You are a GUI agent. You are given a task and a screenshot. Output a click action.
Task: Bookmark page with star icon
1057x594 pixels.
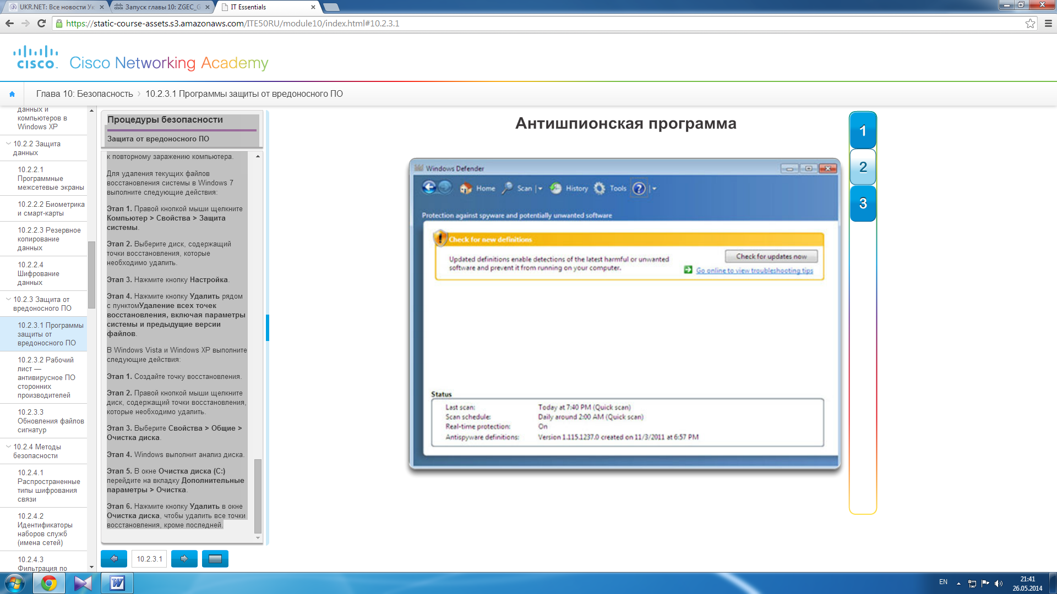click(x=1030, y=23)
